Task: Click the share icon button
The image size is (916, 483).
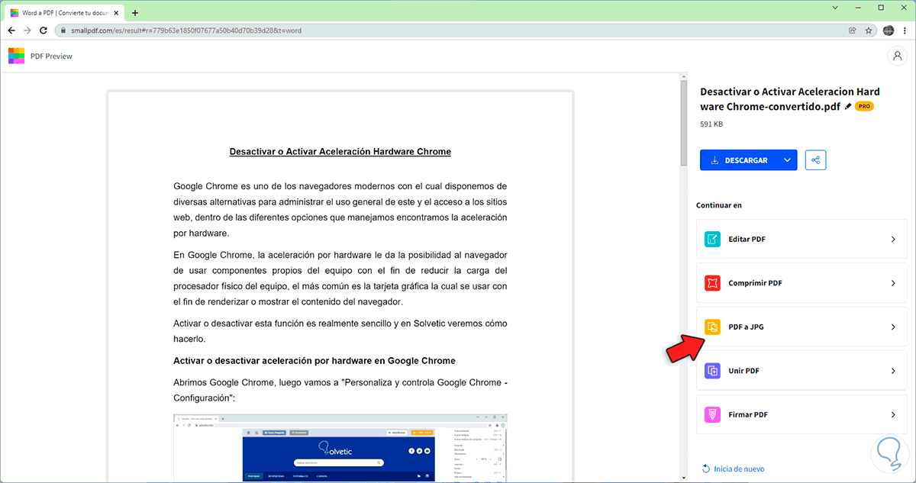Action: pyautogui.click(x=815, y=160)
